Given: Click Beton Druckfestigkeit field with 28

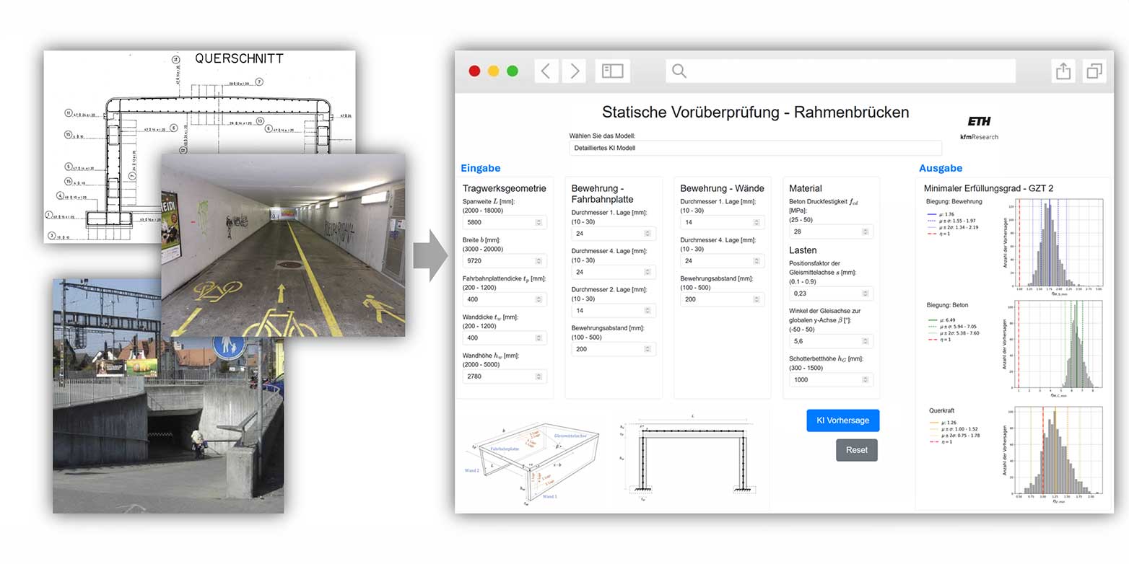Looking at the screenshot, I should 832,232.
